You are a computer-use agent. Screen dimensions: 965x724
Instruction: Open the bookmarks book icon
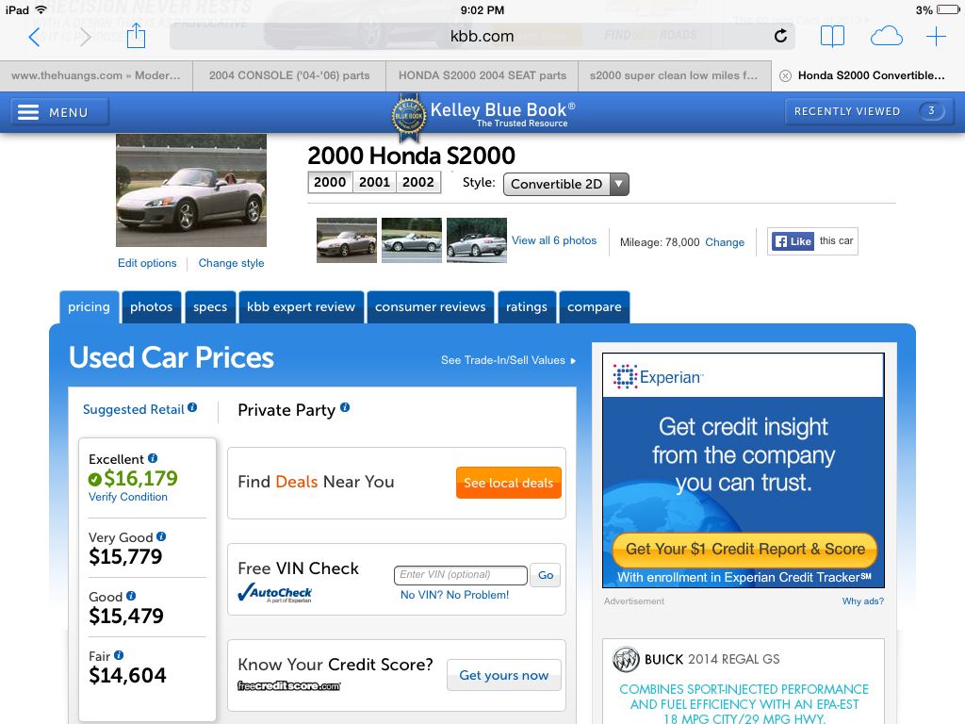point(832,37)
